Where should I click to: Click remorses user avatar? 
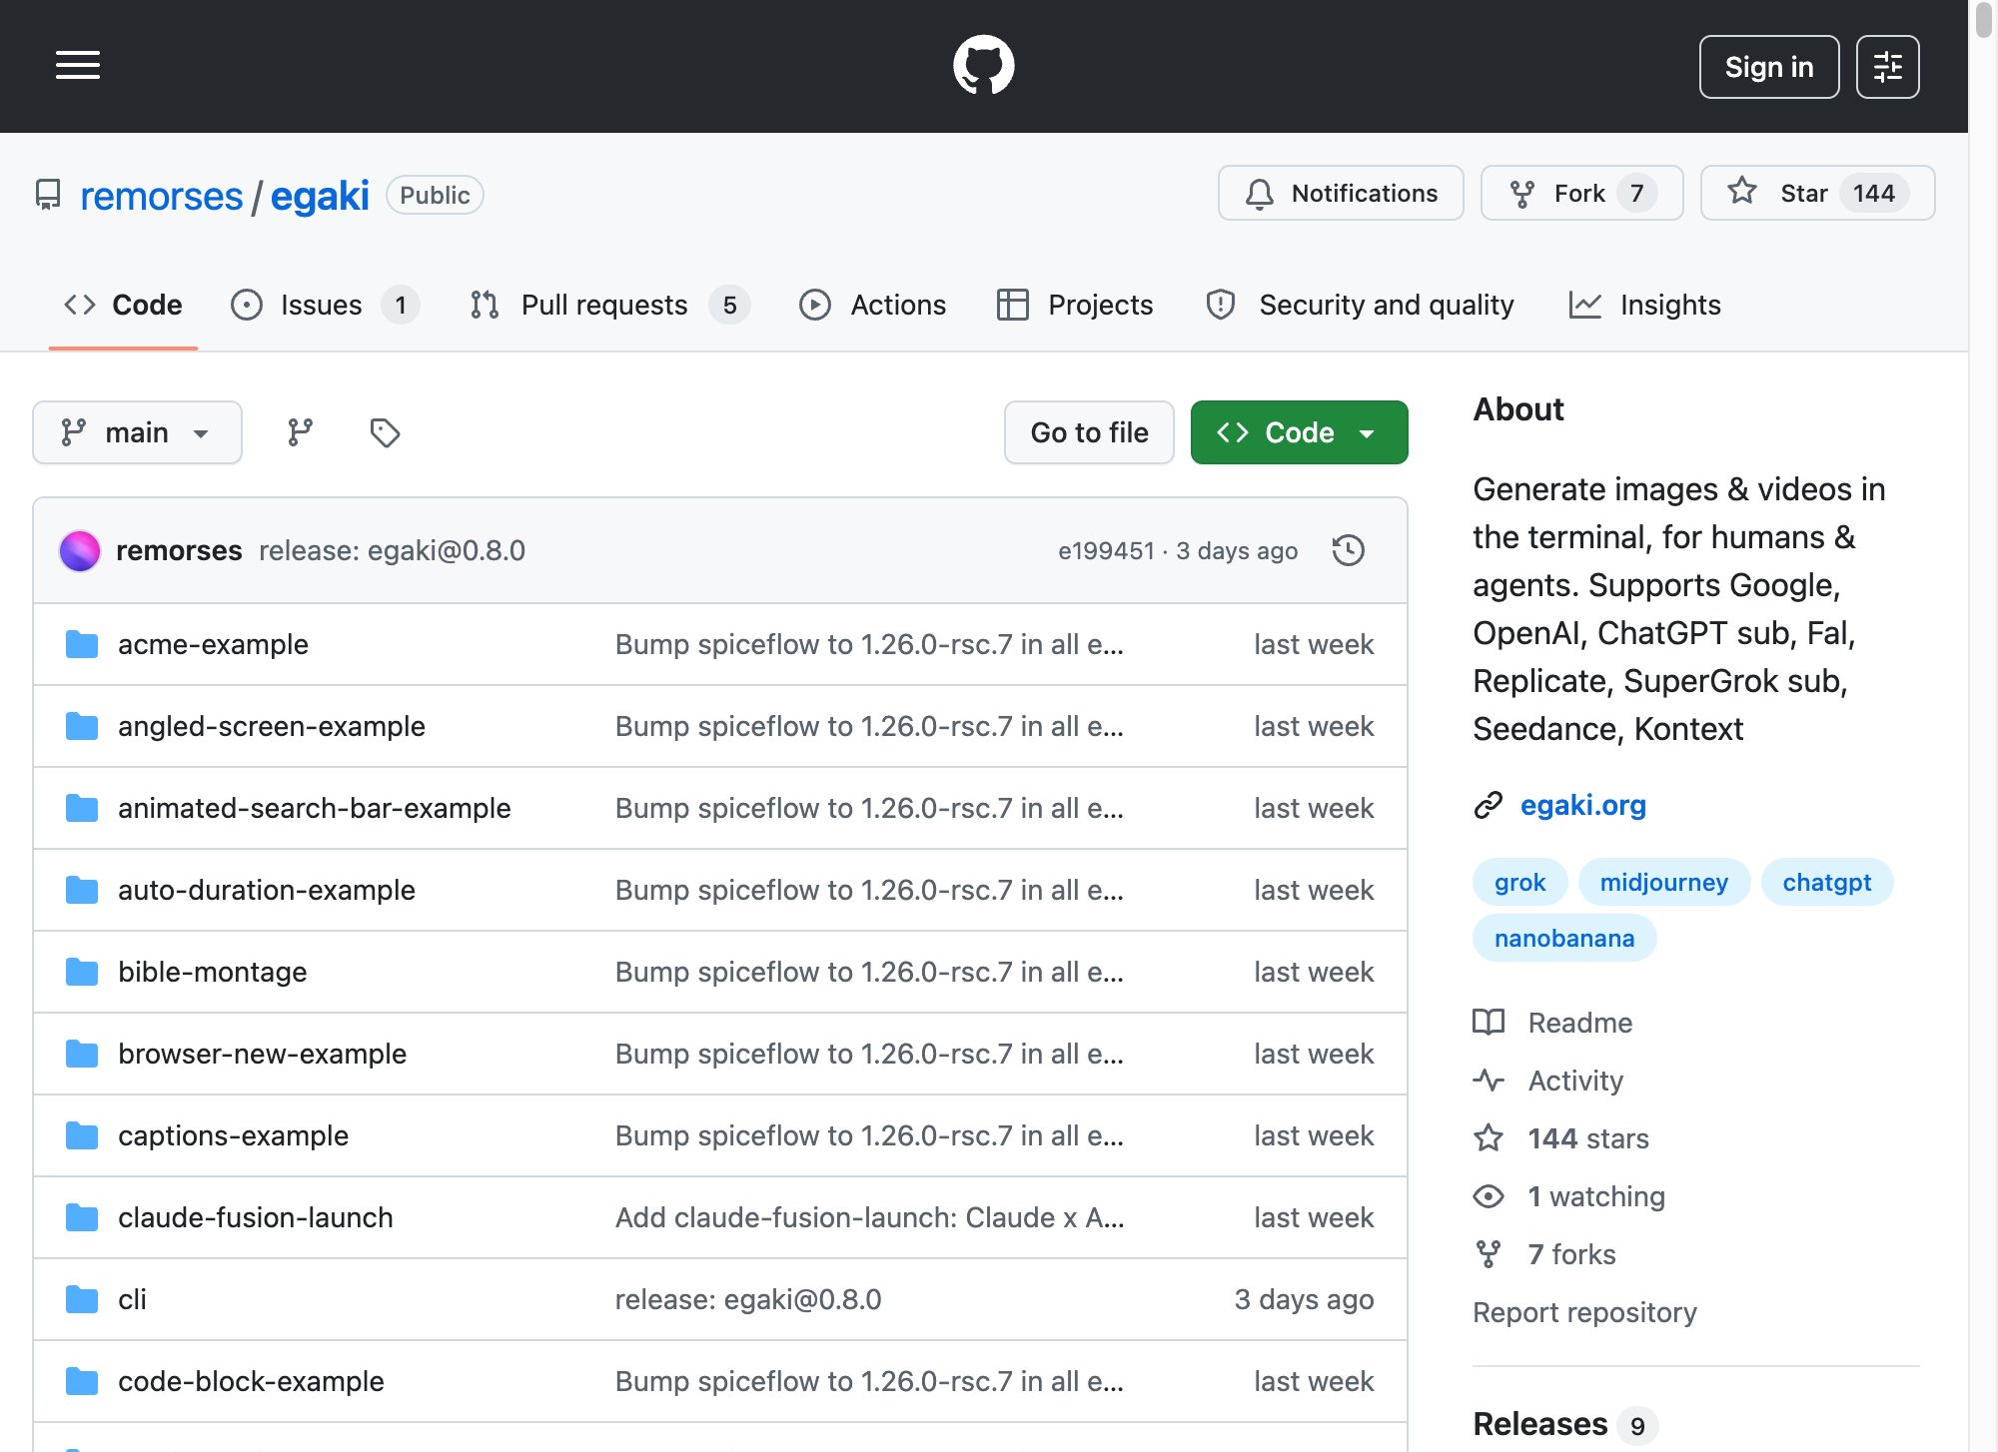[x=80, y=550]
